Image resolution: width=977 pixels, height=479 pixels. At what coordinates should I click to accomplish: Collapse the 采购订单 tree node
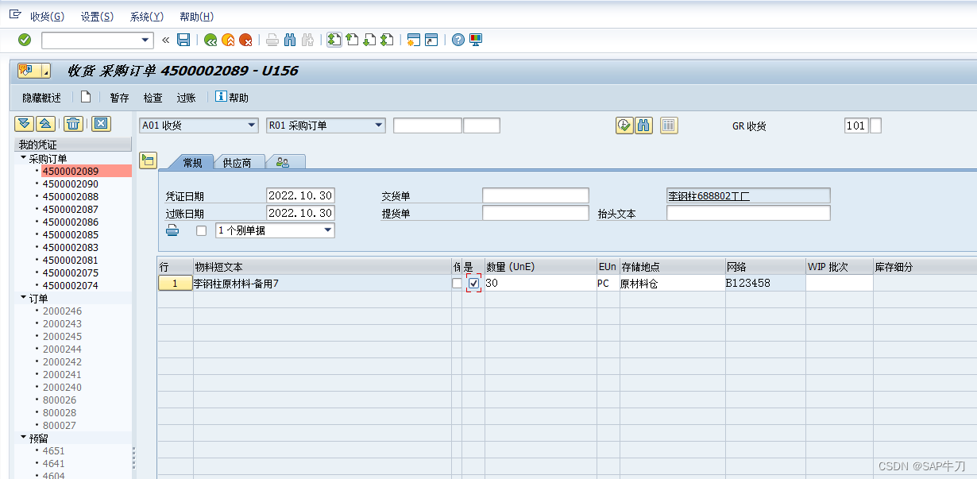23,158
